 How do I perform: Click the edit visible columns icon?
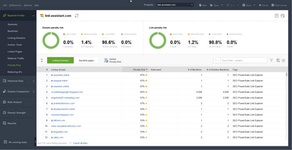278,60
